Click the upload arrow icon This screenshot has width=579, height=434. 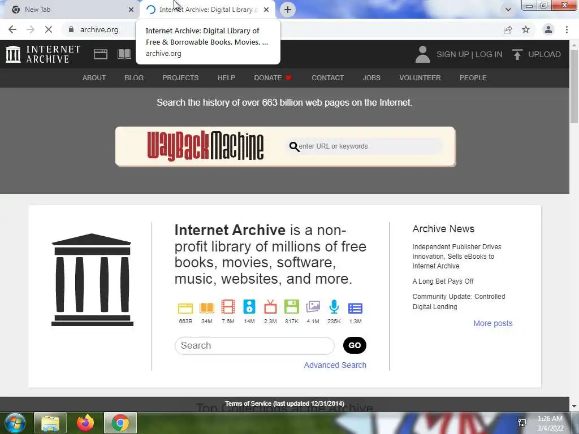(x=517, y=54)
